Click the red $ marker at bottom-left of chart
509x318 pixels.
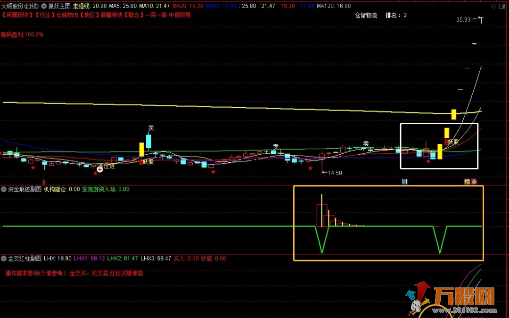(x=43, y=182)
